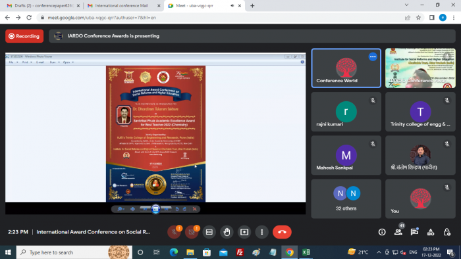Open the present now screen-share button
The height and width of the screenshot is (259, 461).
244,232
